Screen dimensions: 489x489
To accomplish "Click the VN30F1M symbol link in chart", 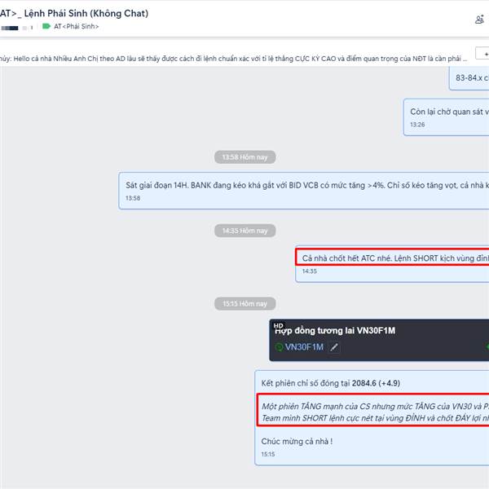I will 304,347.
